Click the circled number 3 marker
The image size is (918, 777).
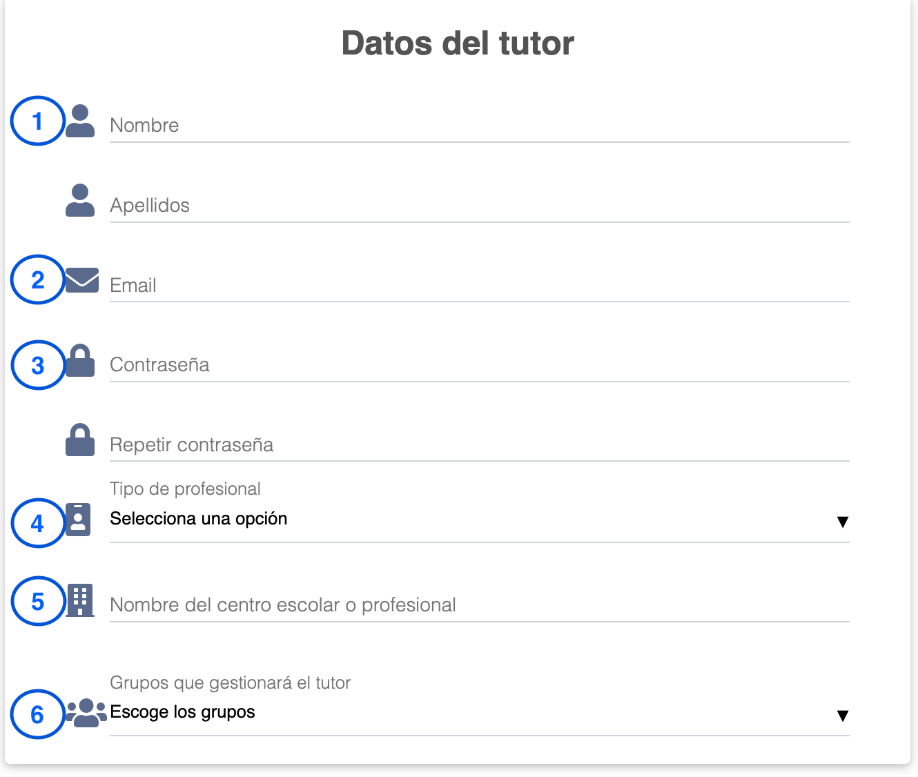(38, 365)
